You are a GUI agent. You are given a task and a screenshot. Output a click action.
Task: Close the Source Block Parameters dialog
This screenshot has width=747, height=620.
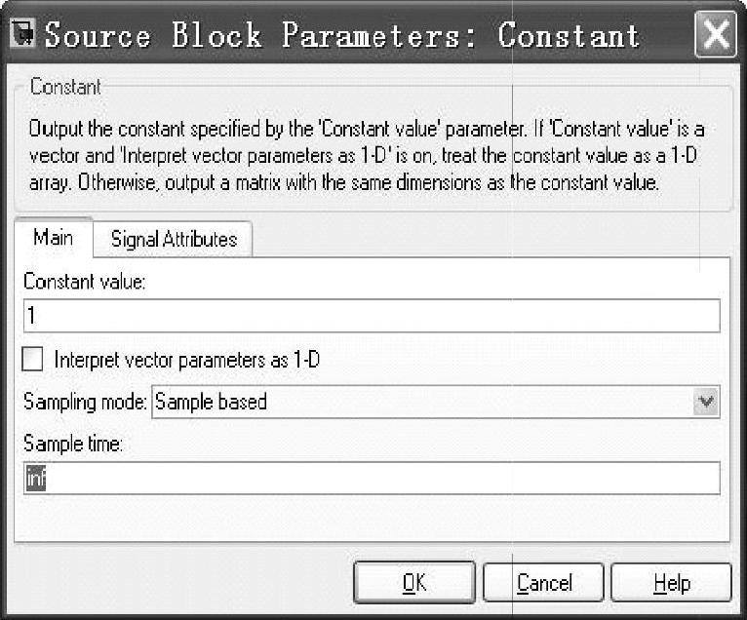pyautogui.click(x=715, y=37)
